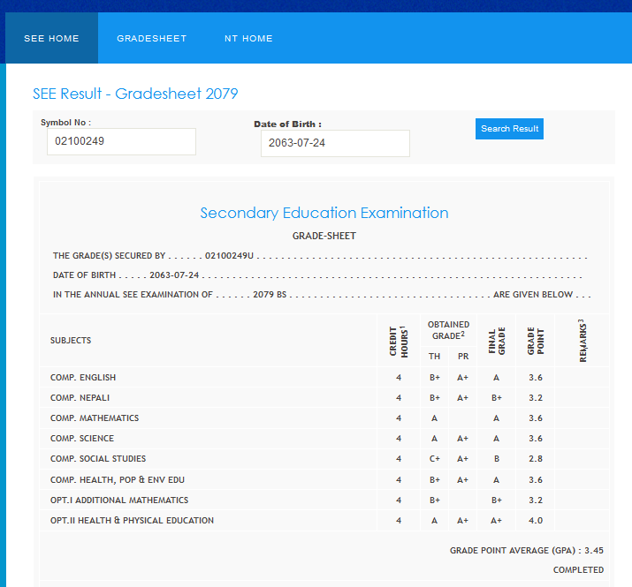Click the Secondary Education Examination title
The image size is (632, 587).
click(324, 213)
